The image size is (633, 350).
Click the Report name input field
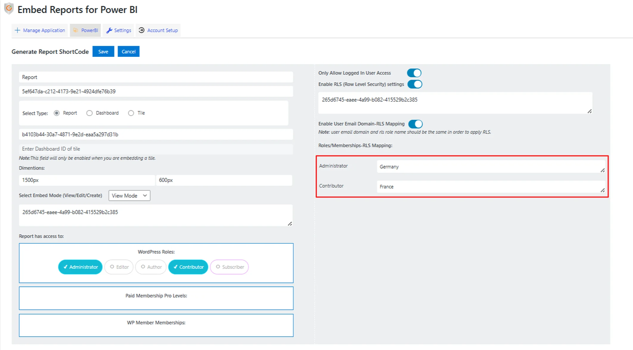156,77
